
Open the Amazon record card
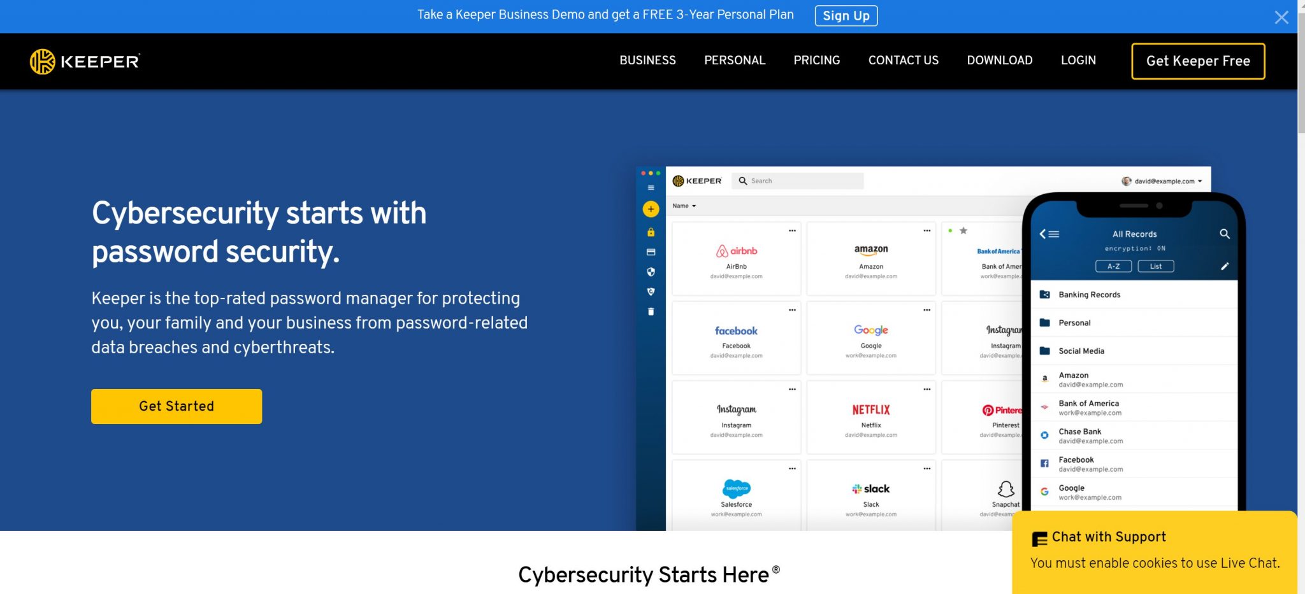871,259
